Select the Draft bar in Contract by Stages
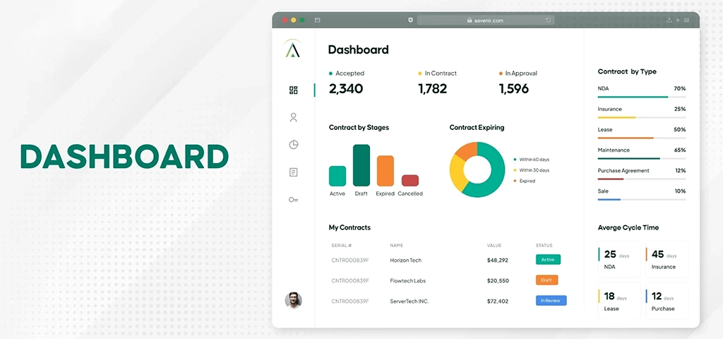Screen dimensions: 723x339 coord(361,165)
